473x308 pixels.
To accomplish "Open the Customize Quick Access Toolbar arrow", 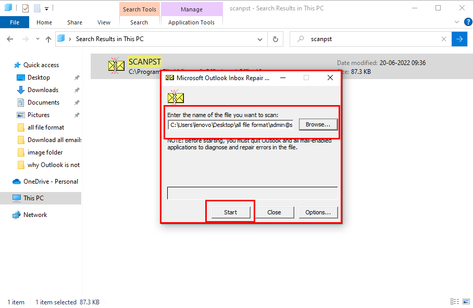I will pyautogui.click(x=46, y=9).
